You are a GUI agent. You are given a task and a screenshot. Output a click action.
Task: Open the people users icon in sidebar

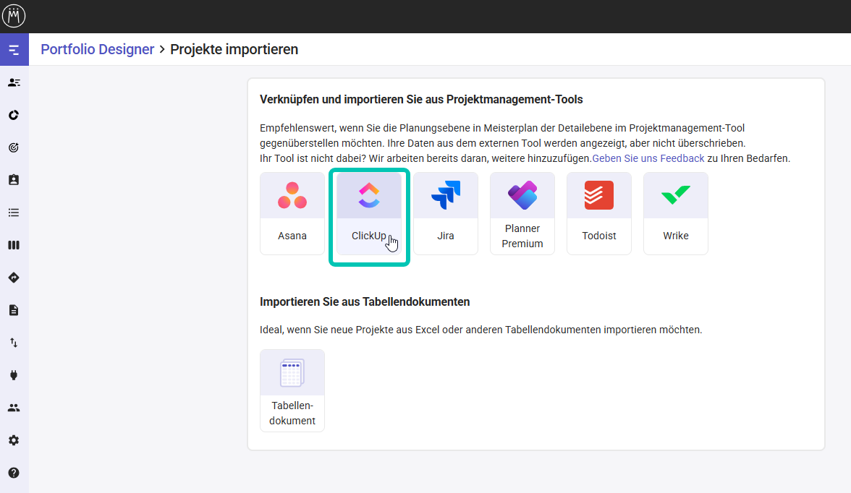(14, 408)
